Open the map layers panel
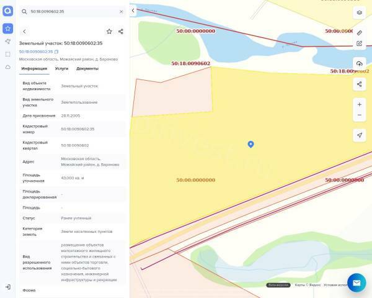The image size is (372, 298). click(359, 12)
